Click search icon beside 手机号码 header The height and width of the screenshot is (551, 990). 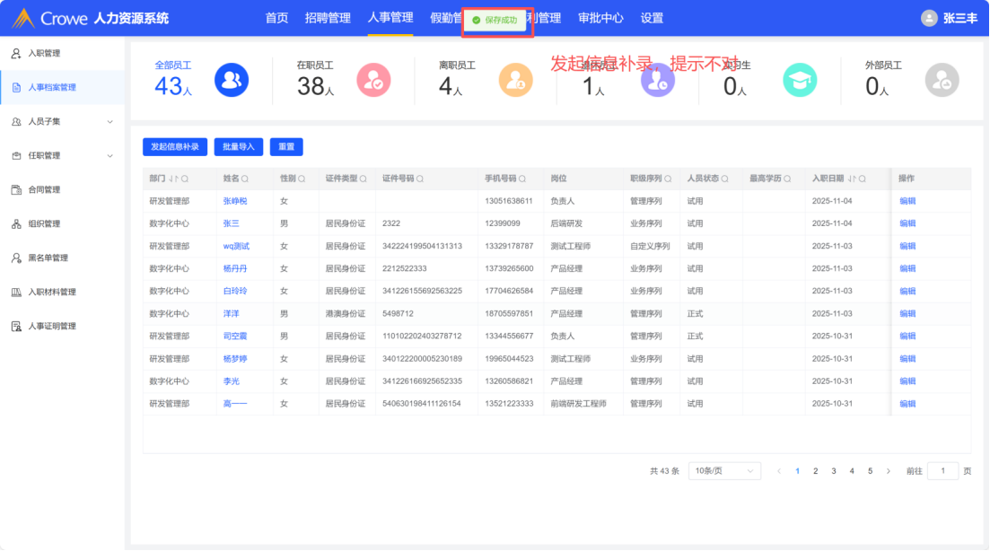click(x=522, y=179)
